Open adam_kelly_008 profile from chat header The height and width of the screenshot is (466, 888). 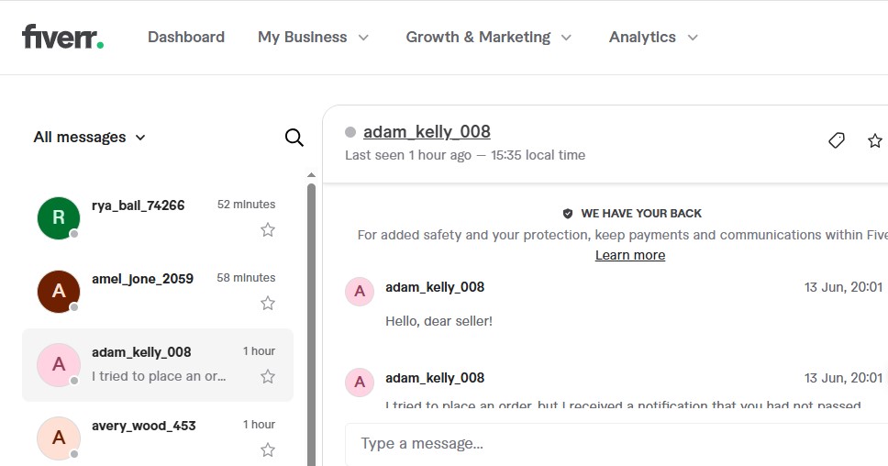click(427, 131)
